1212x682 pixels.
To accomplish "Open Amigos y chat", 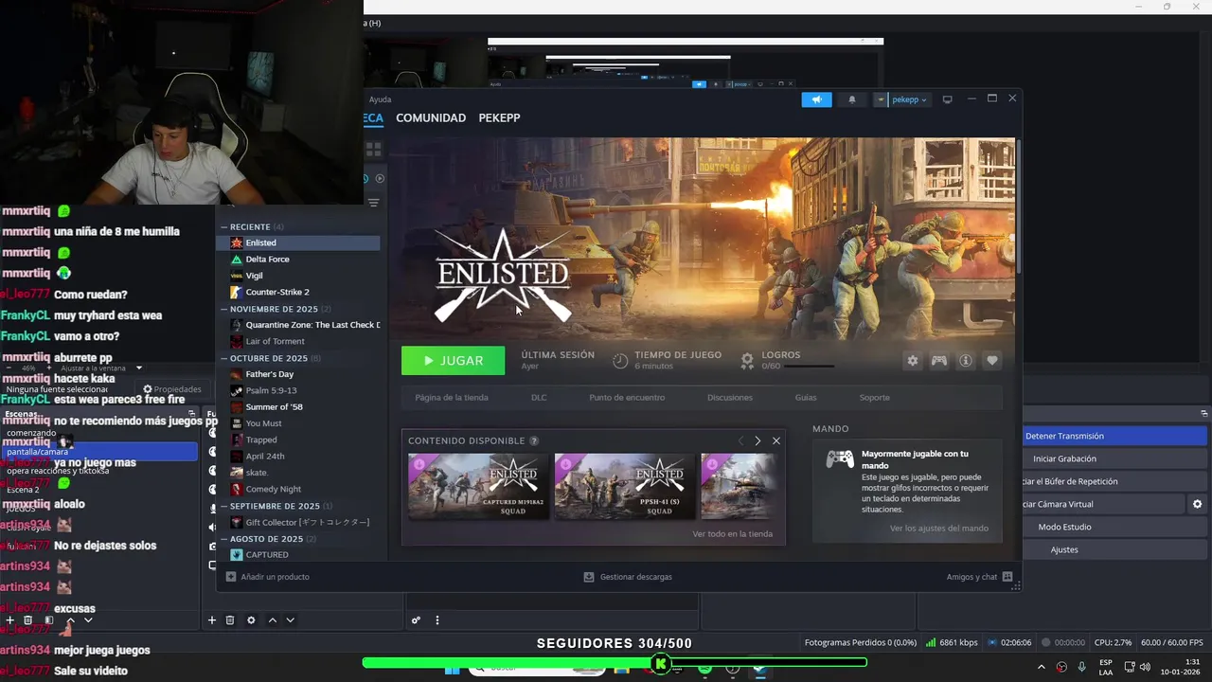I will point(979,577).
